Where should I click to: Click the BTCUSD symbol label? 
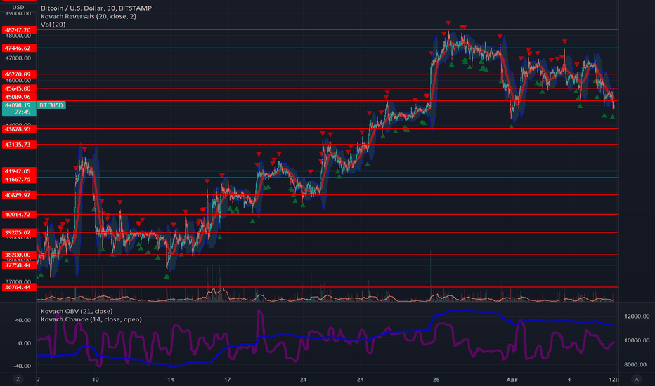51,105
